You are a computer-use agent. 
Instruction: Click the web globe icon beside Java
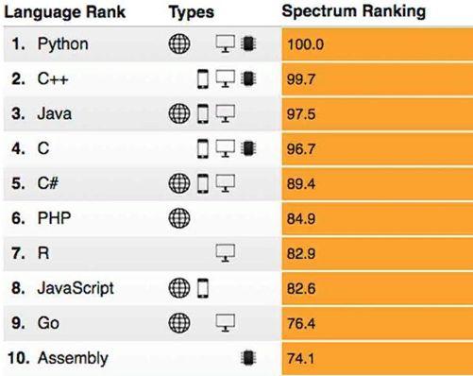pyautogui.click(x=179, y=113)
